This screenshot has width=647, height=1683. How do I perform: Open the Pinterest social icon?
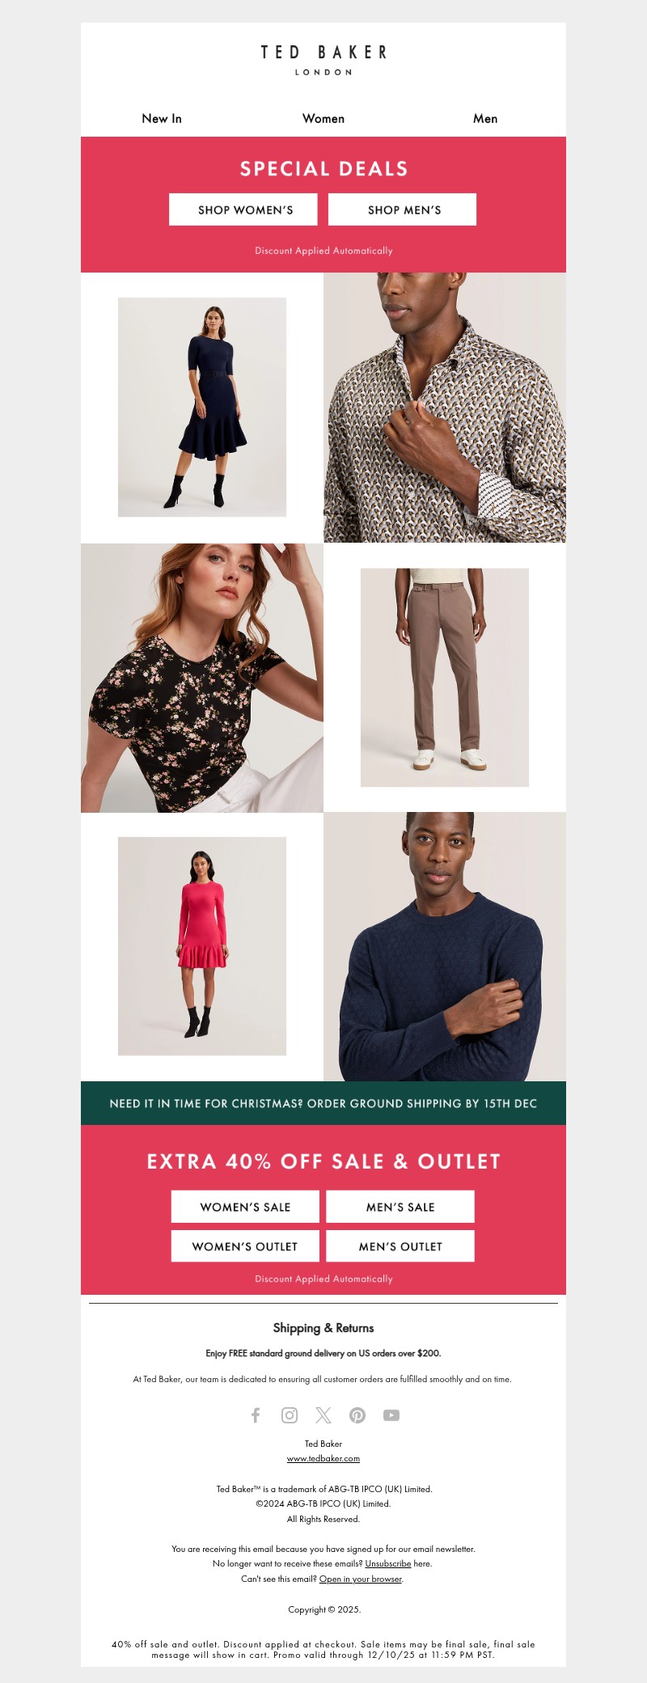[357, 1414]
